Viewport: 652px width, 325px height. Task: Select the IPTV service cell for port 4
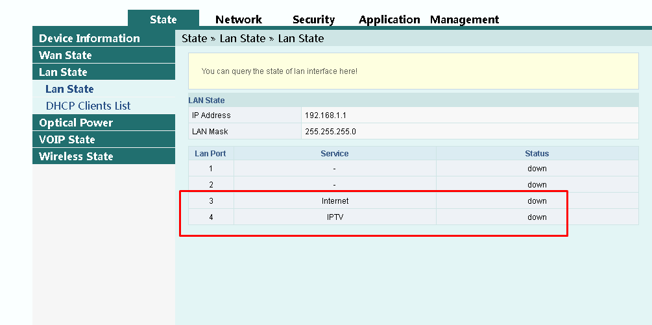(x=335, y=217)
